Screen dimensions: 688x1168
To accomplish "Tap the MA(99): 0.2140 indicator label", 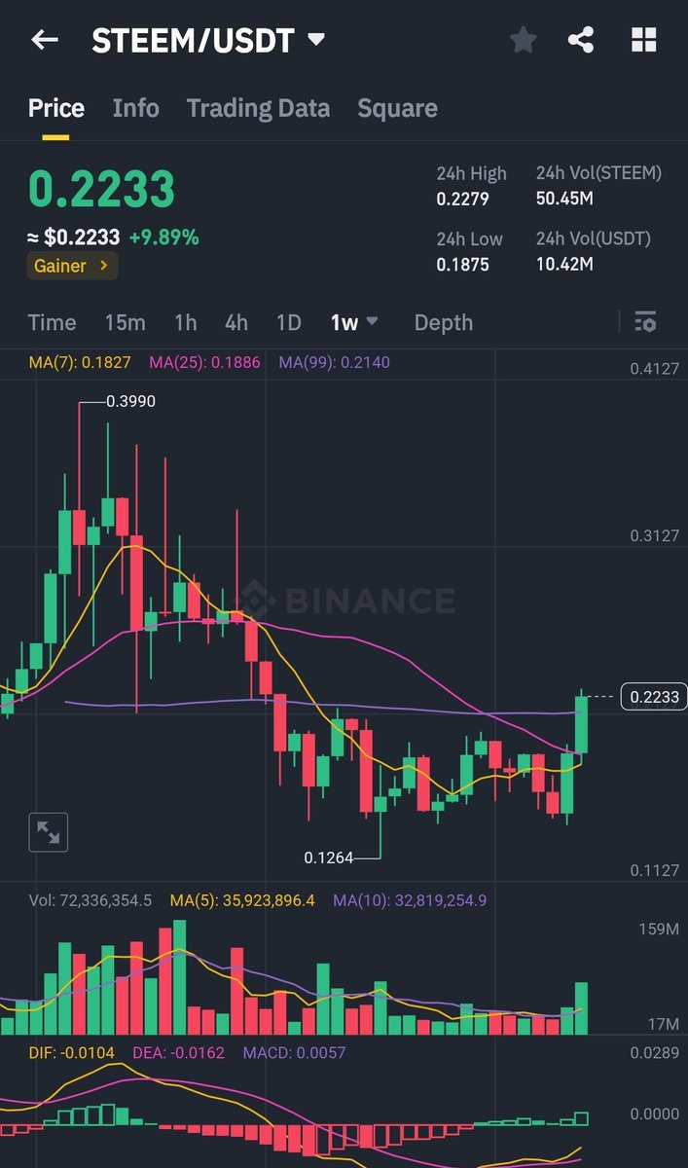I will click(x=335, y=362).
